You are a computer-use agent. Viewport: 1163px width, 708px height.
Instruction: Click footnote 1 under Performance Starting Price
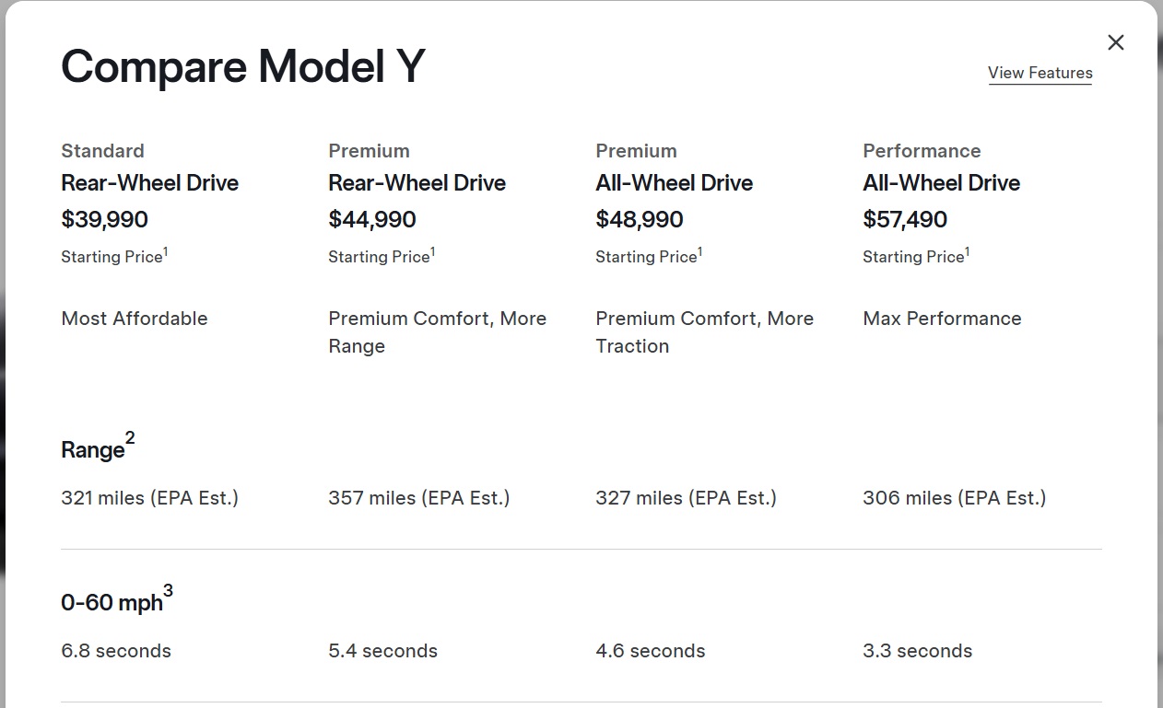click(967, 251)
